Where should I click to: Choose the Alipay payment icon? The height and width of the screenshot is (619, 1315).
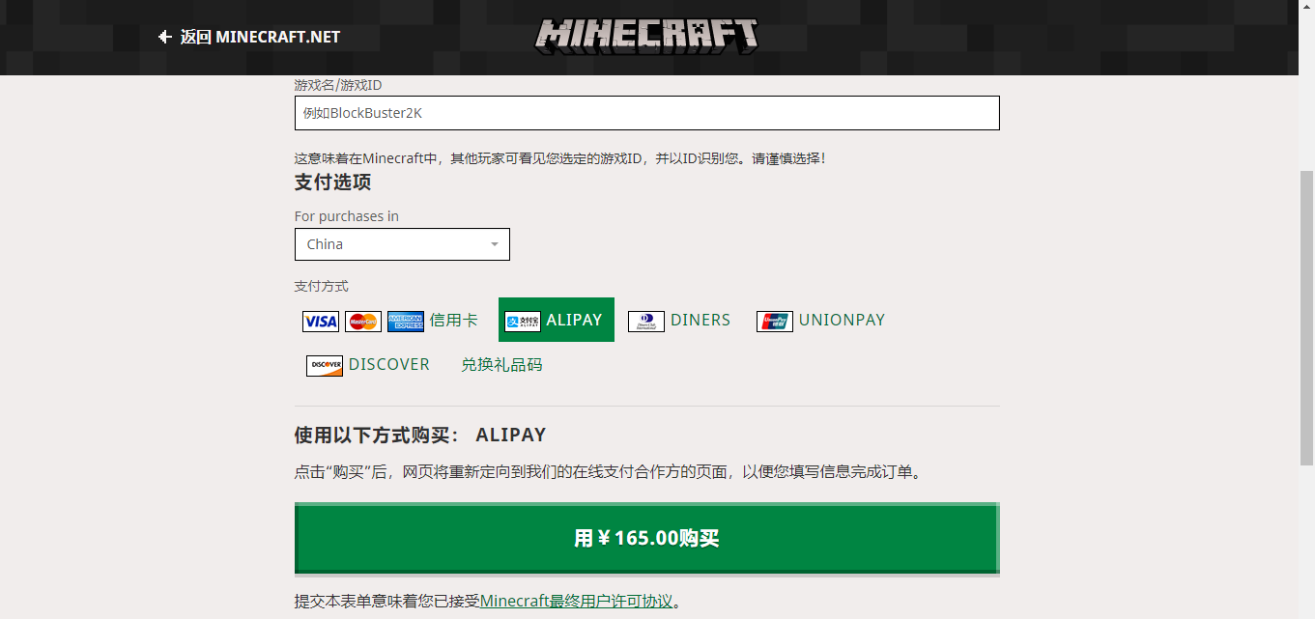(x=523, y=319)
